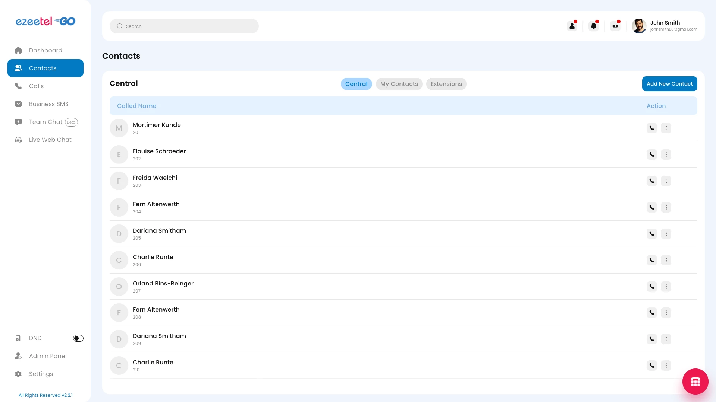Open the dialpad floating button
This screenshot has width=716, height=402.
tap(695, 382)
